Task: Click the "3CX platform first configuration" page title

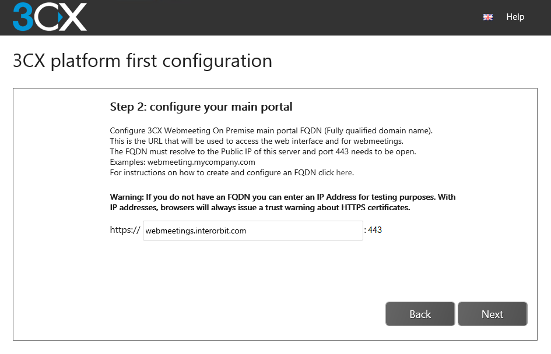Action: [143, 61]
